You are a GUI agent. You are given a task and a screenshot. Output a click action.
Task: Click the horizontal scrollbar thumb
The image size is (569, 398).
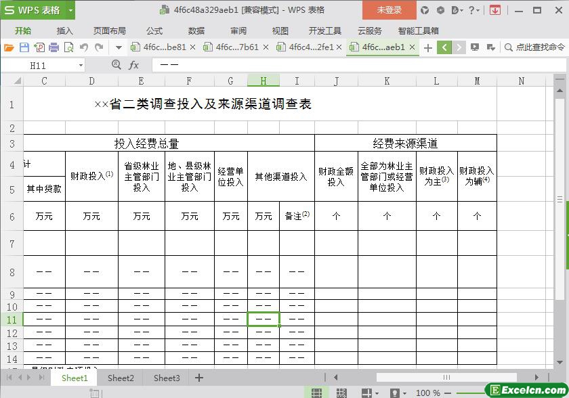pos(446,378)
